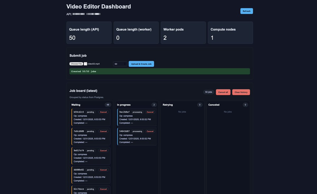
Task: Click job ID fe8cd609
Action: tap(79, 131)
